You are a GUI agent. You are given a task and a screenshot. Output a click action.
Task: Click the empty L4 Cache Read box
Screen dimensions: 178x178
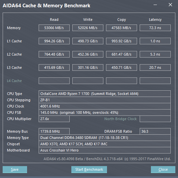tap(54, 81)
